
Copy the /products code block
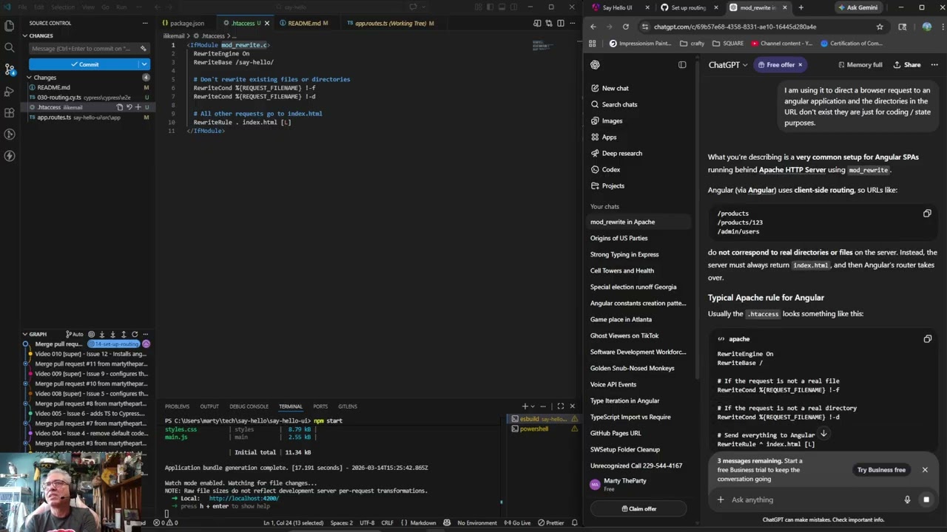point(927,214)
